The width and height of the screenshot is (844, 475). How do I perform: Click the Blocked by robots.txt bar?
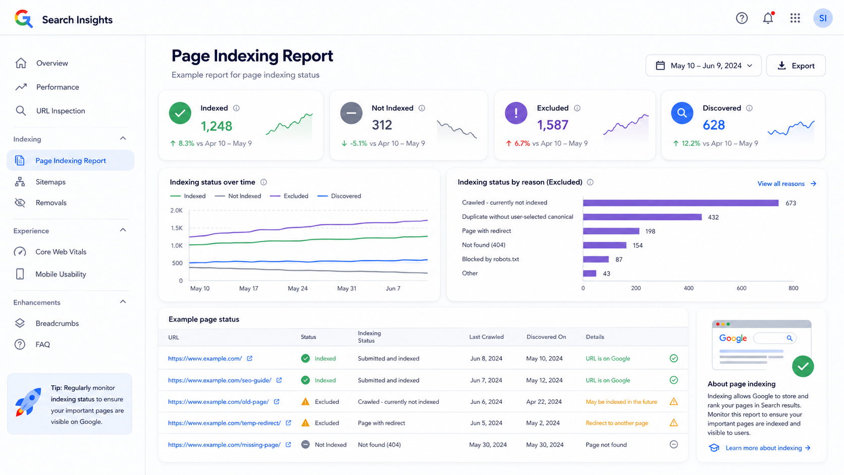pyautogui.click(x=596, y=259)
